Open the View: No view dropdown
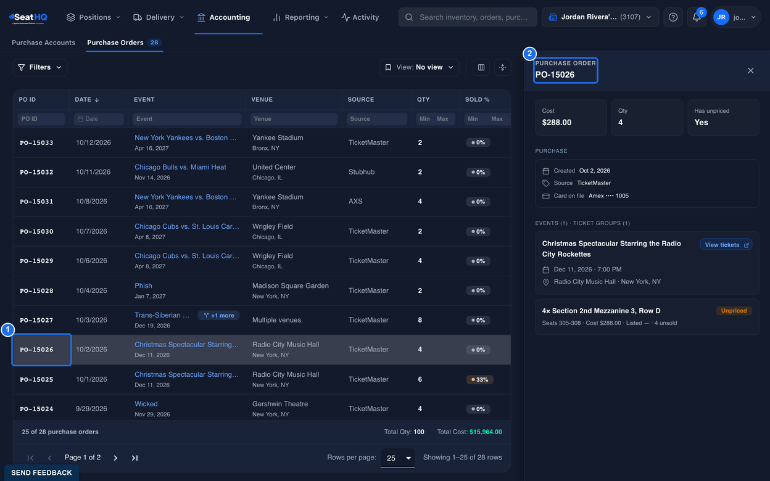 tap(419, 67)
